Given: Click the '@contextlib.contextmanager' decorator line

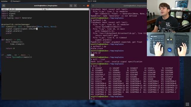Looking at the screenshot, I should pyautogui.click(x=16, y=24).
